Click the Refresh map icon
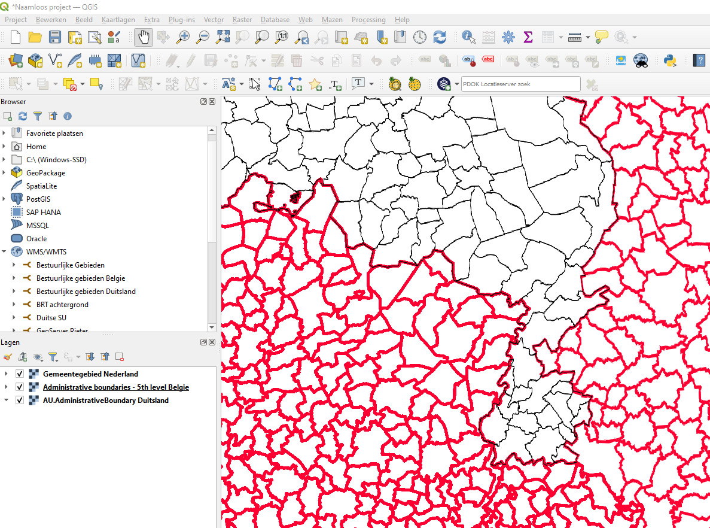The image size is (710, 528). [439, 37]
